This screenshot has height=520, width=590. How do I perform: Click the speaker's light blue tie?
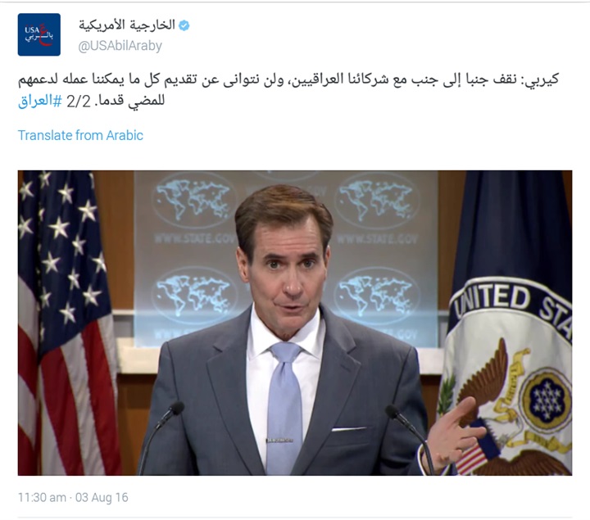click(284, 408)
